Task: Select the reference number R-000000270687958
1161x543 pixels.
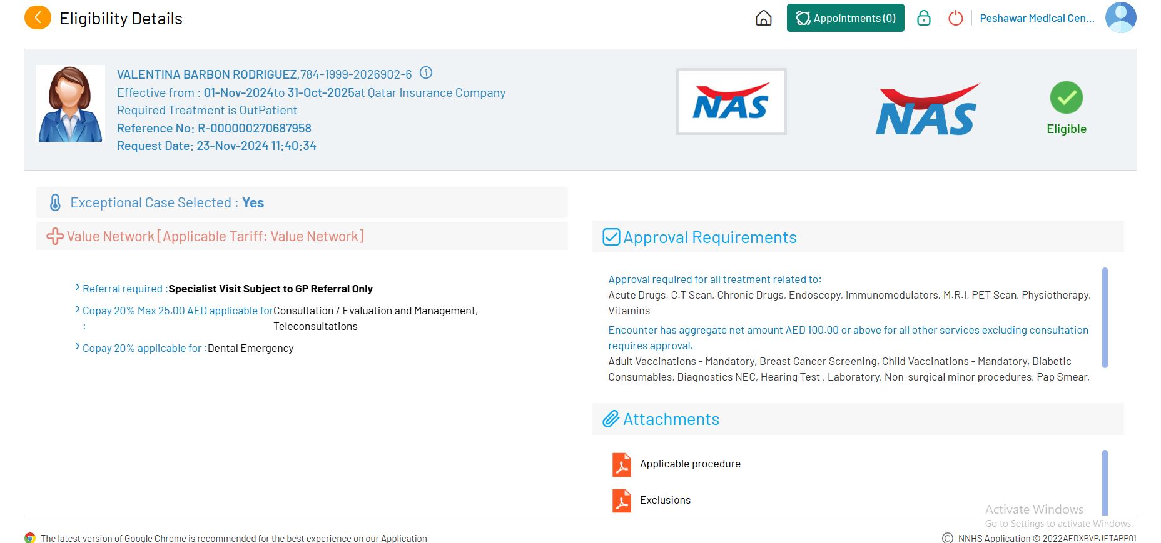Action: click(255, 128)
